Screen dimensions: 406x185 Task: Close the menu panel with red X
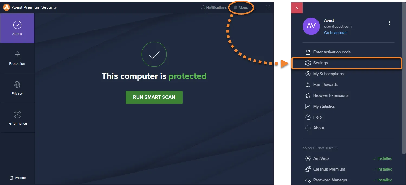click(297, 8)
